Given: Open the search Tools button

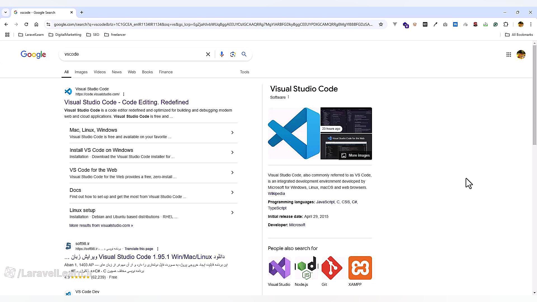Looking at the screenshot, I should (244, 72).
